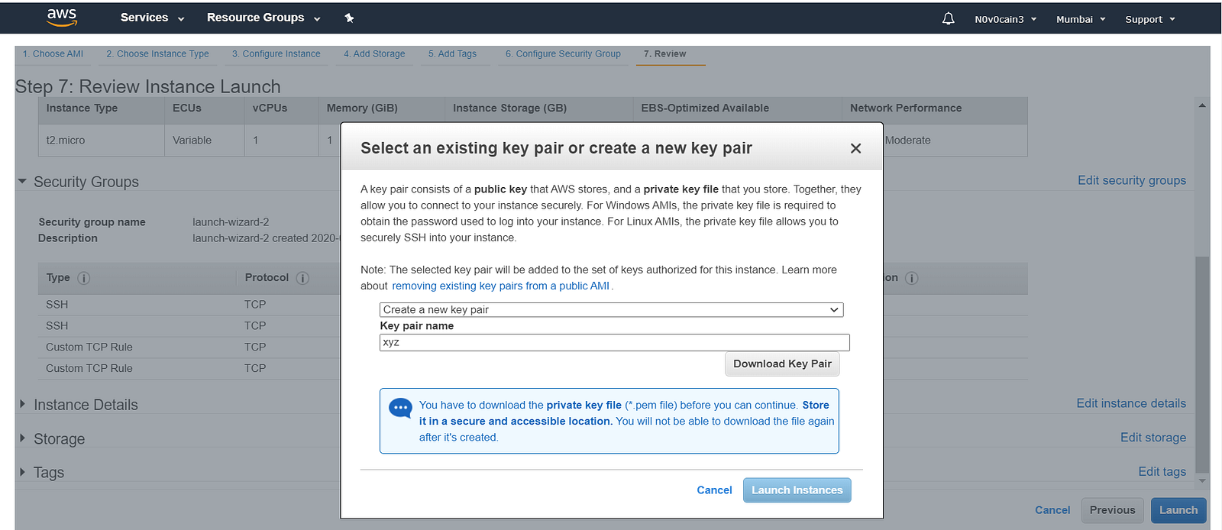Click the Key pair name field

point(614,342)
